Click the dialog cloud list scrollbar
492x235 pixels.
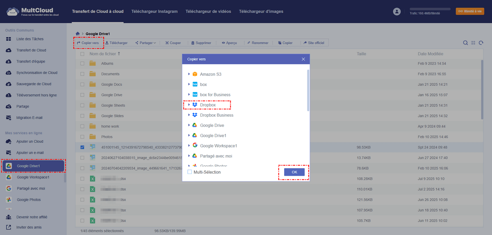tap(308, 90)
